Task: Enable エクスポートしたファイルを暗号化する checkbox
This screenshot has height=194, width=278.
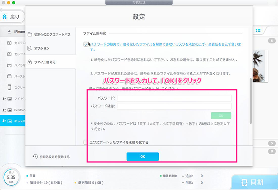Action: [86, 142]
